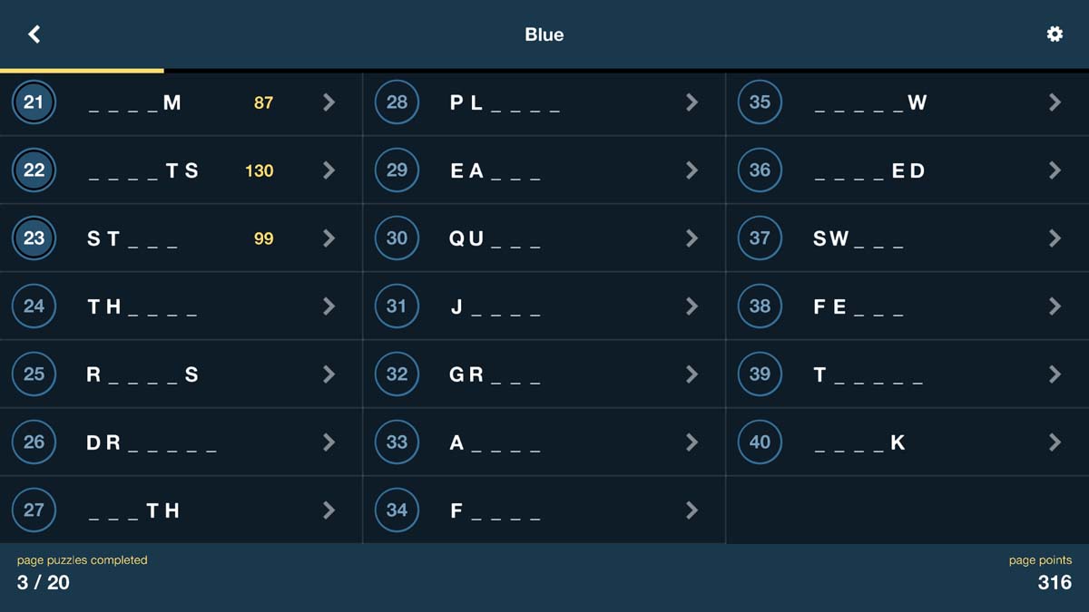Click the back arrow icon
This screenshot has height=612, width=1089.
point(34,34)
